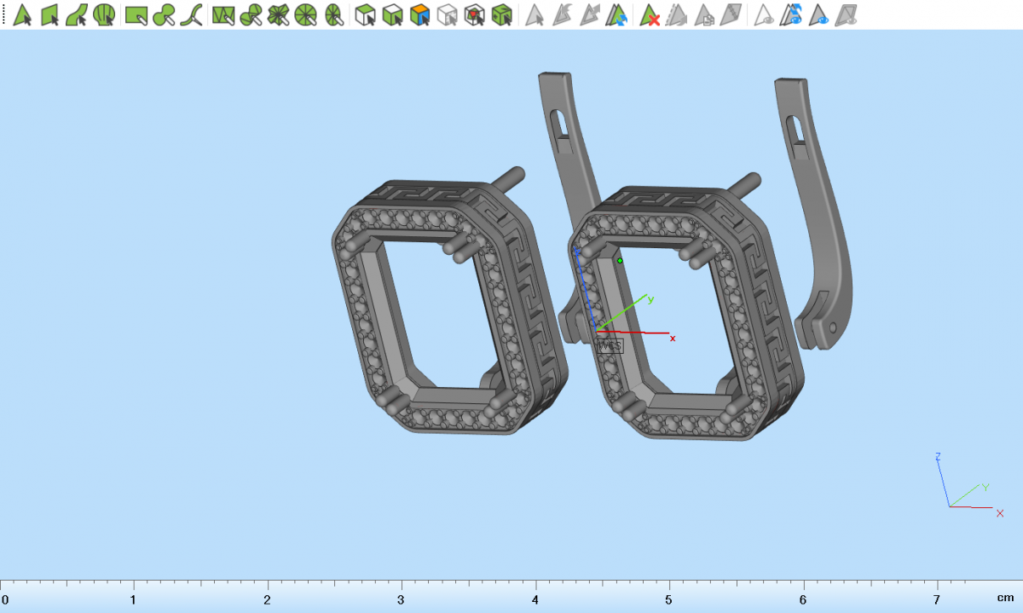Click the orange and blue cube icon
Image resolution: width=1023 pixels, height=613 pixels.
(419, 14)
